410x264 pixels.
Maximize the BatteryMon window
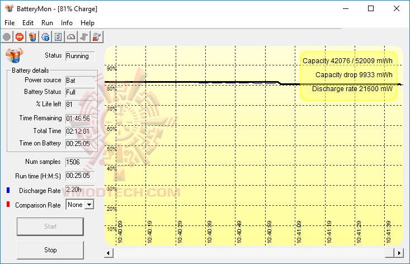click(x=371, y=8)
